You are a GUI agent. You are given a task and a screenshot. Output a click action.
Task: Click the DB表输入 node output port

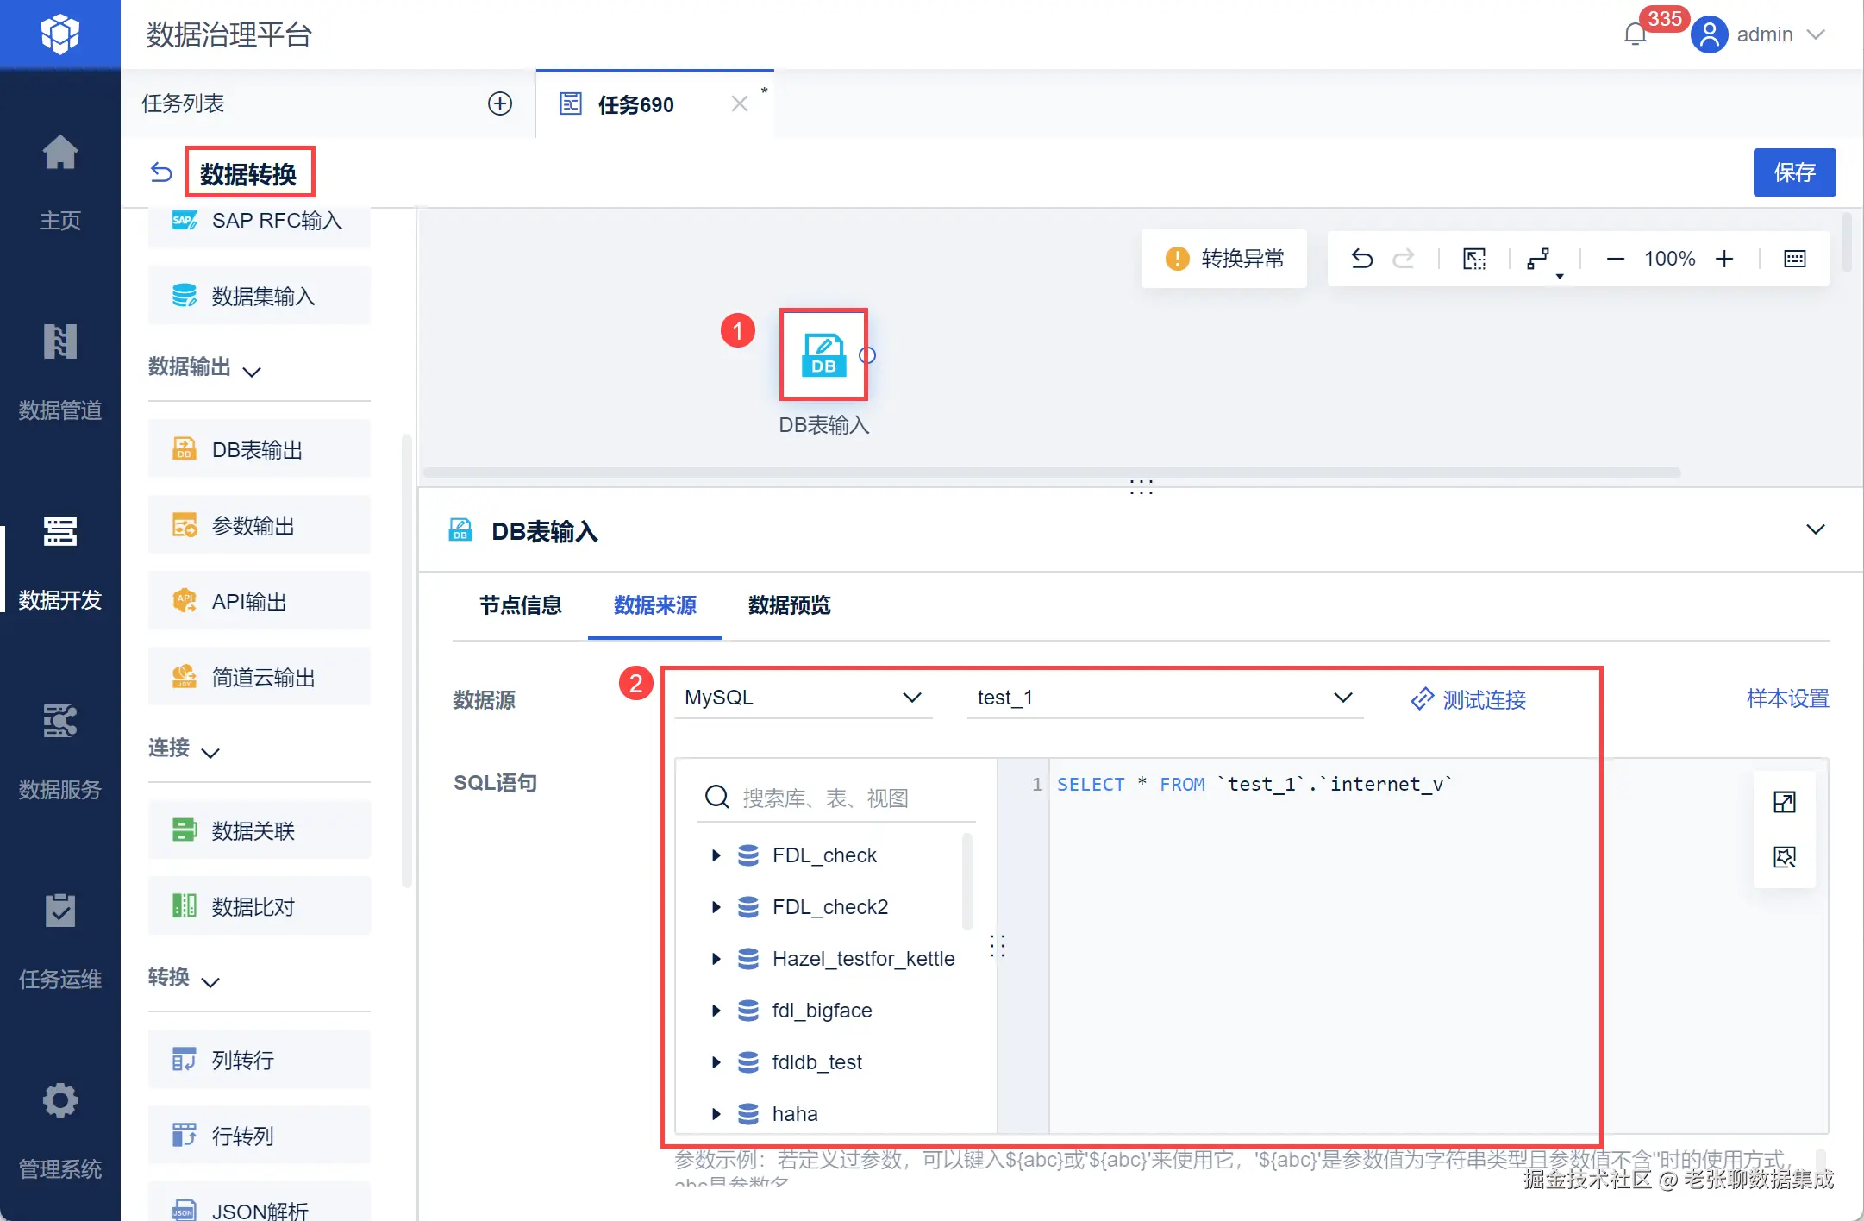867,355
